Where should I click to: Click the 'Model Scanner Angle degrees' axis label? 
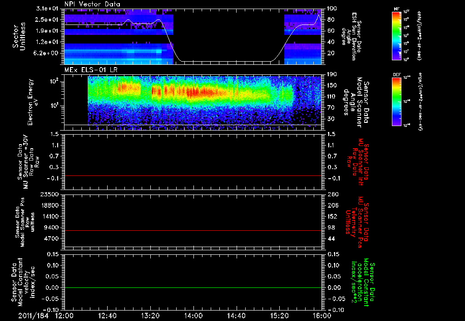[x=357, y=102]
